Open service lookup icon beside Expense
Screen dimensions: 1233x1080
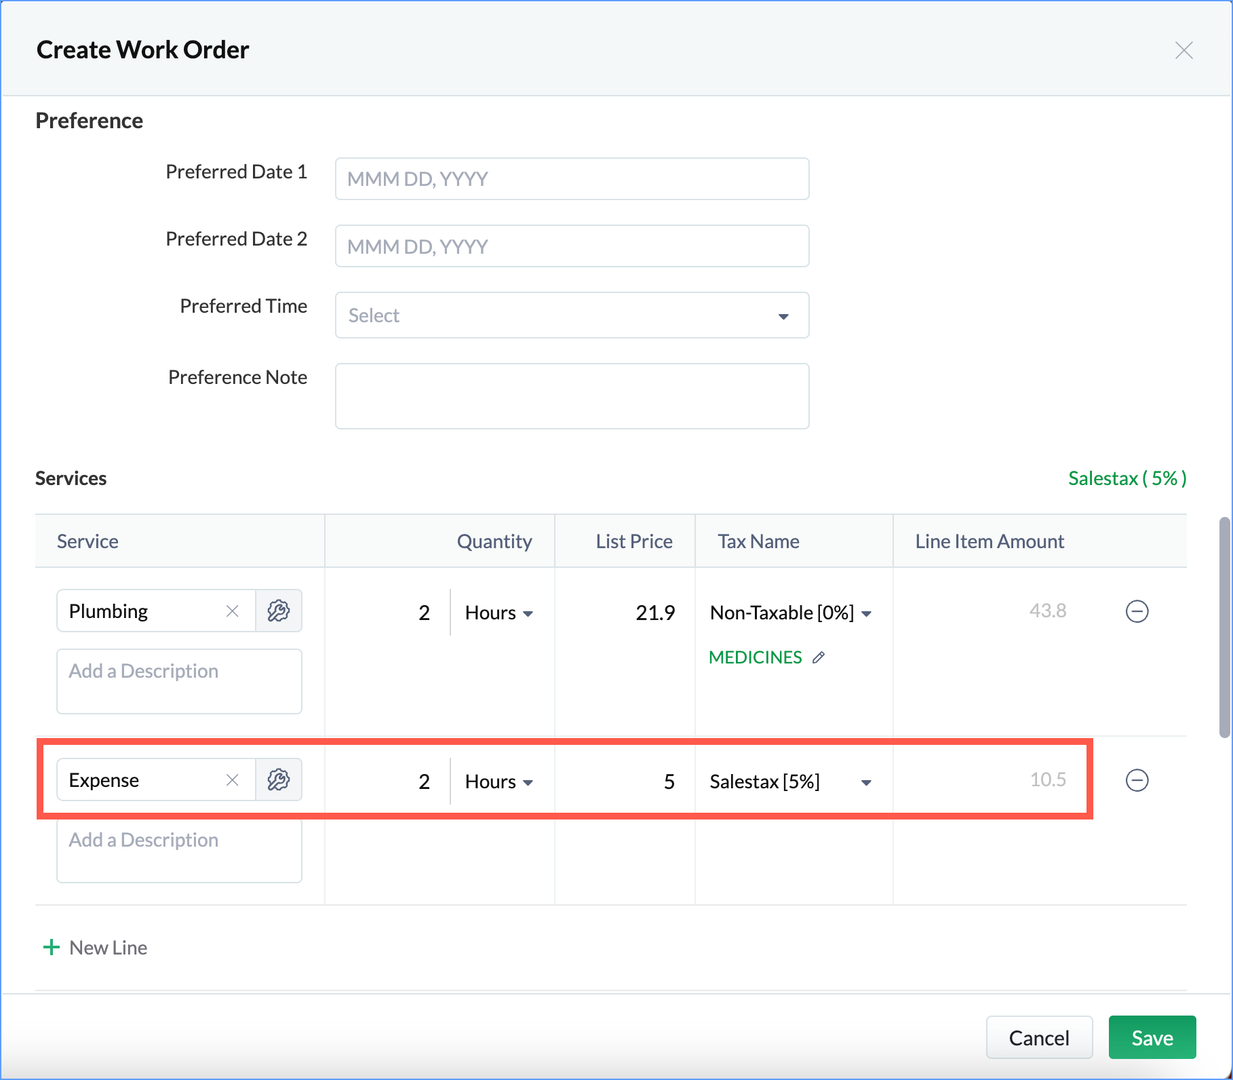(x=279, y=780)
